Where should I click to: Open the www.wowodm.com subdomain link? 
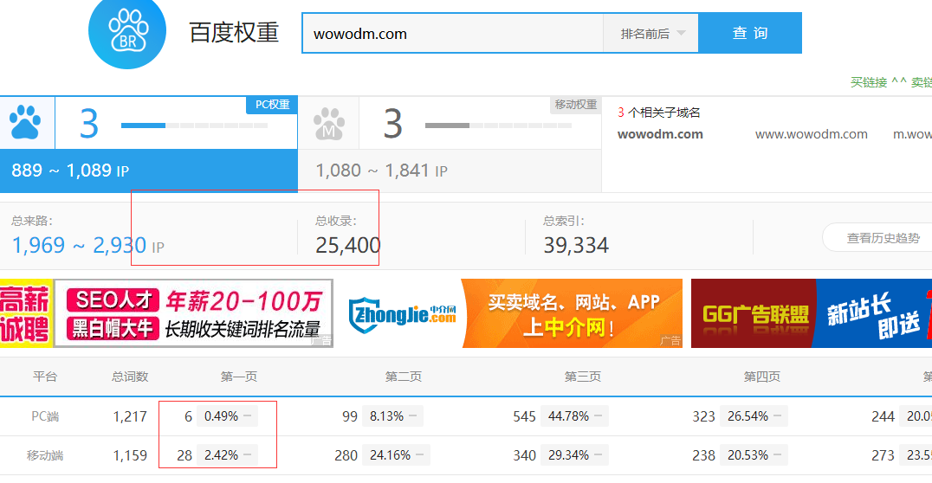pos(812,134)
